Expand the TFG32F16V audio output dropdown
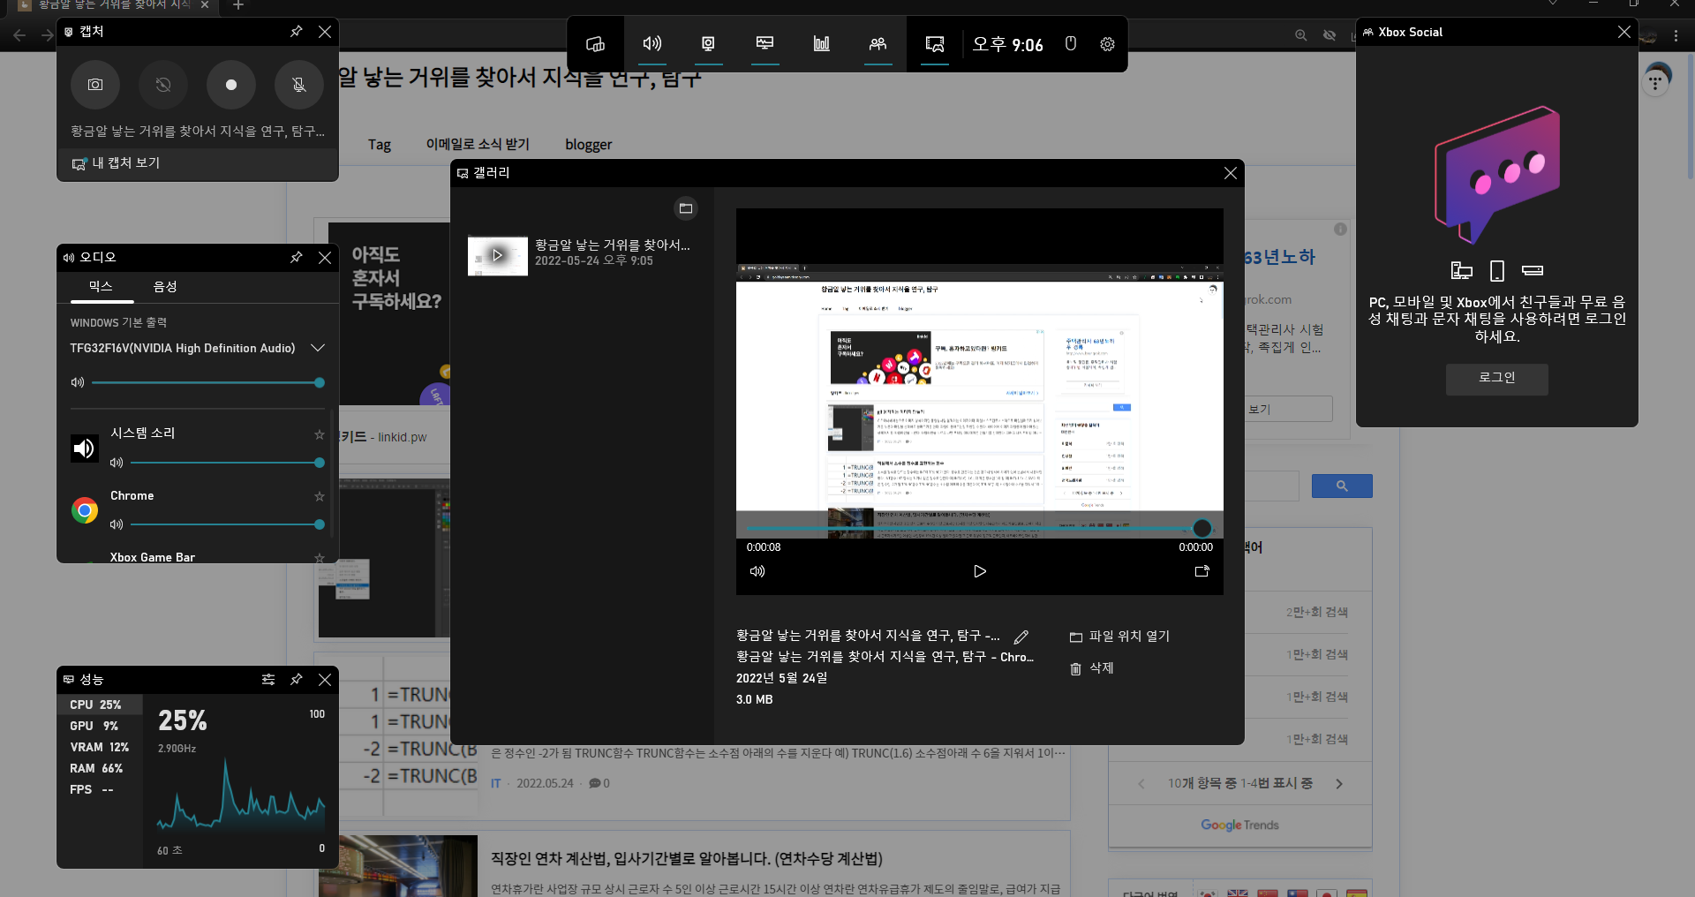Image resolution: width=1695 pixels, height=897 pixels. tap(318, 348)
